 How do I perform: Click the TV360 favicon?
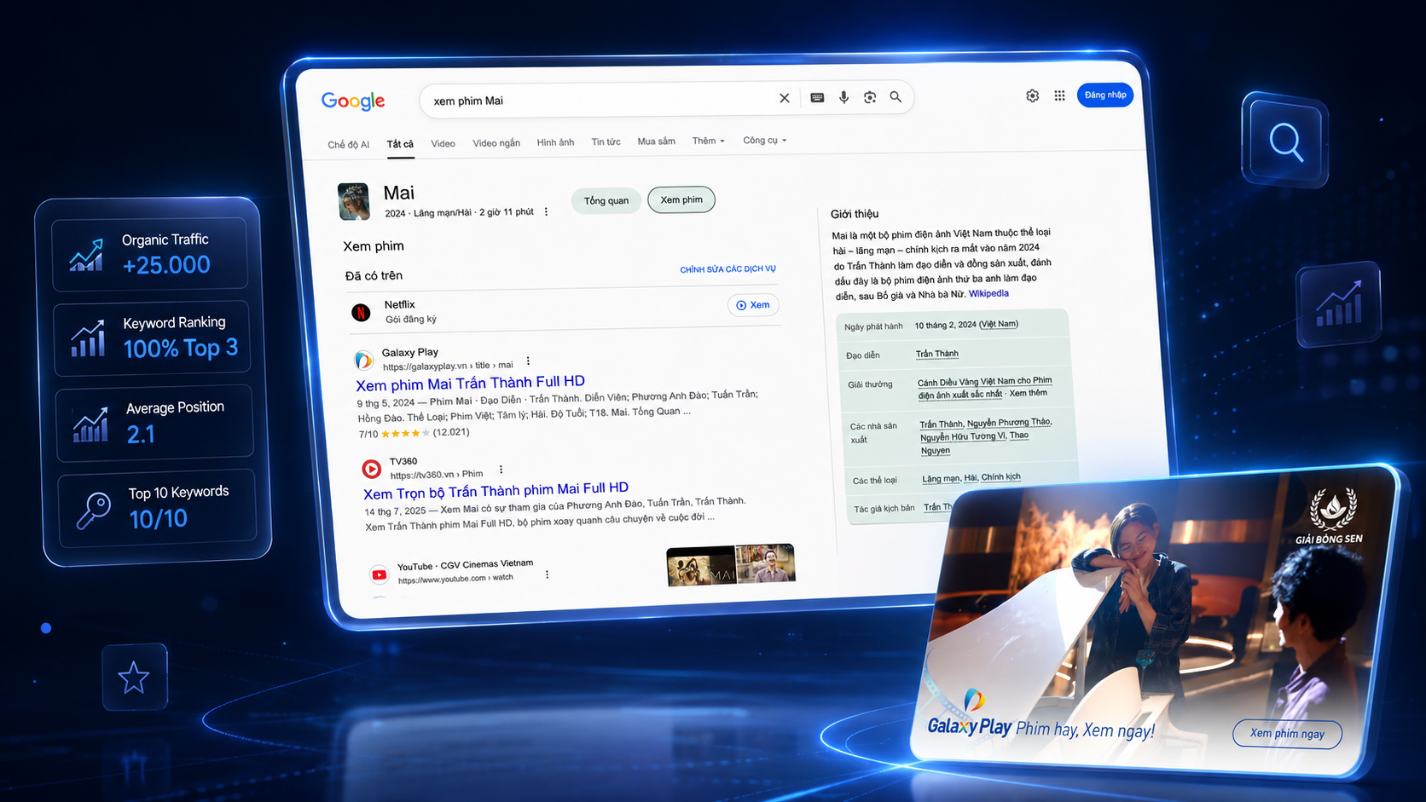[x=371, y=468]
